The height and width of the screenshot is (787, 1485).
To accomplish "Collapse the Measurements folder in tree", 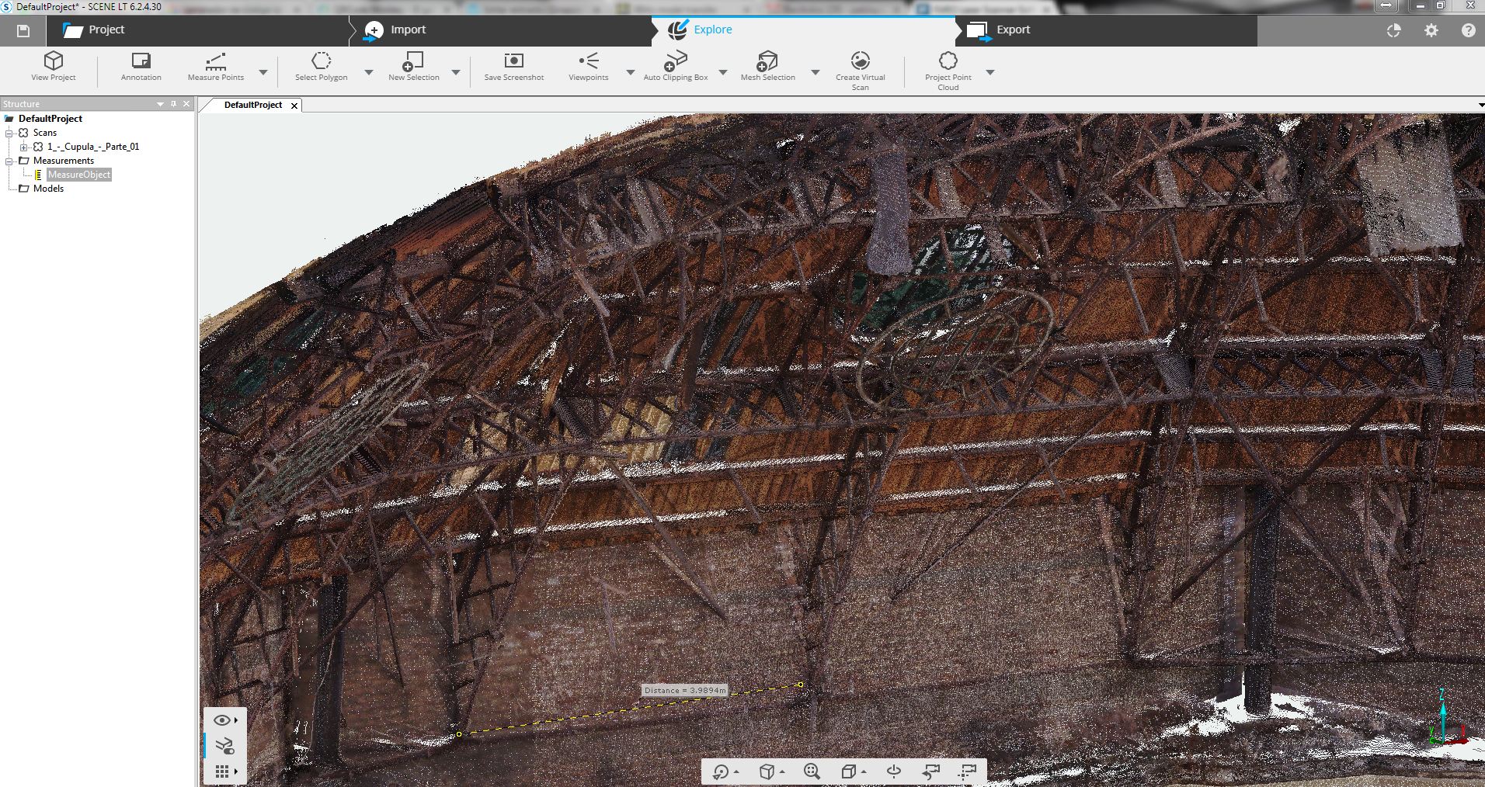I will 10,161.
